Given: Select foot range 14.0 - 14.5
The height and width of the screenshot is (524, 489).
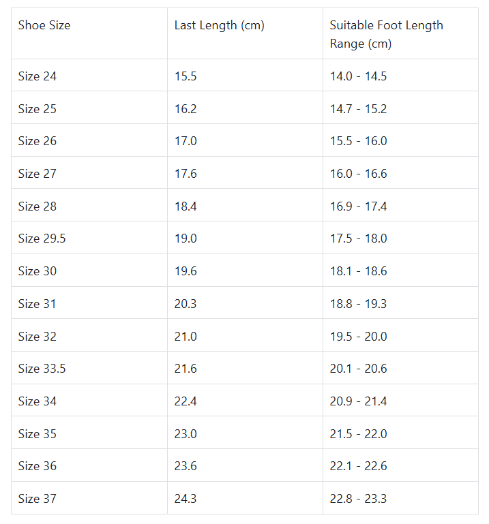Looking at the screenshot, I should pos(358,76).
